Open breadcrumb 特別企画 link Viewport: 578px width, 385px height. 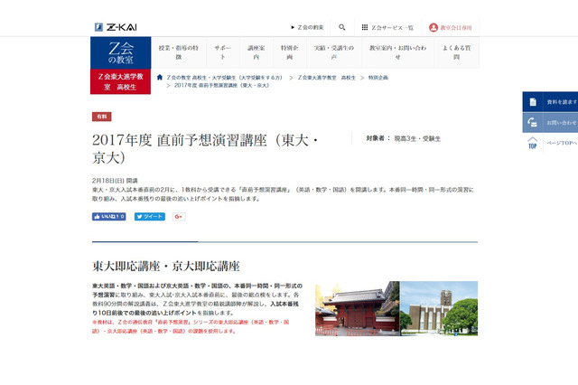378,78
